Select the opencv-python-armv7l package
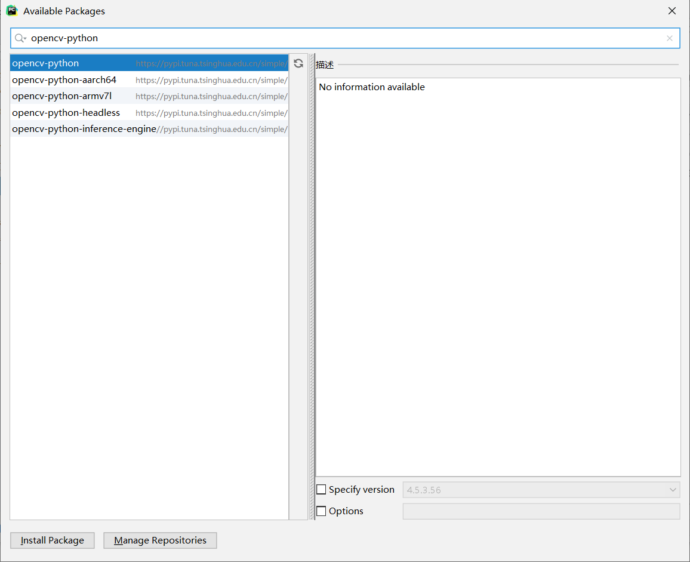 pyautogui.click(x=149, y=96)
